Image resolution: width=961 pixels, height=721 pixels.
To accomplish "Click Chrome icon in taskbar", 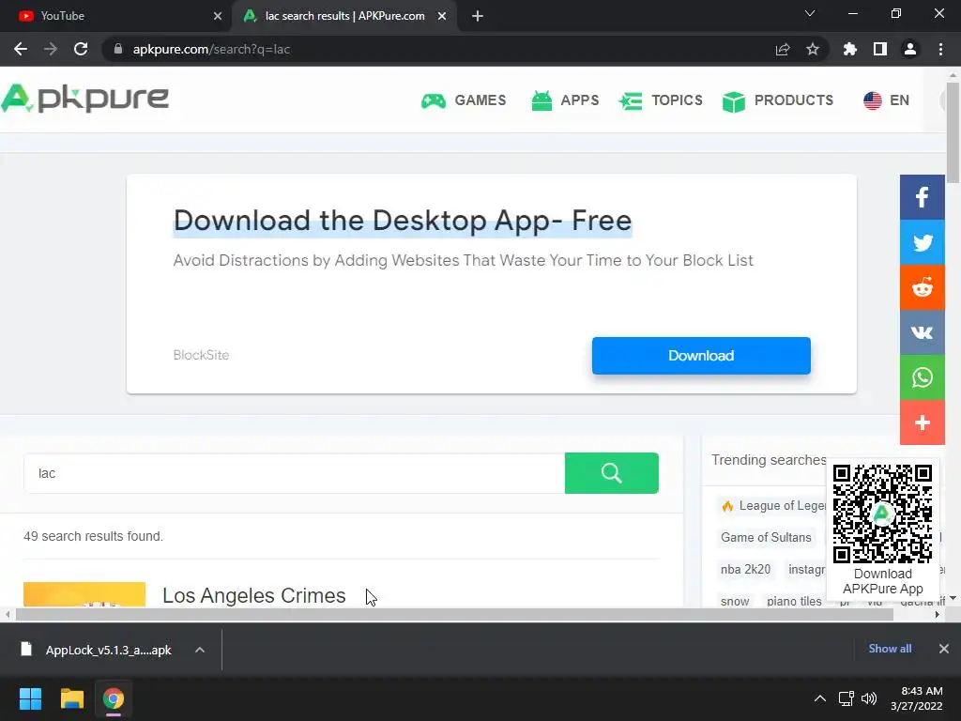I will tap(114, 698).
